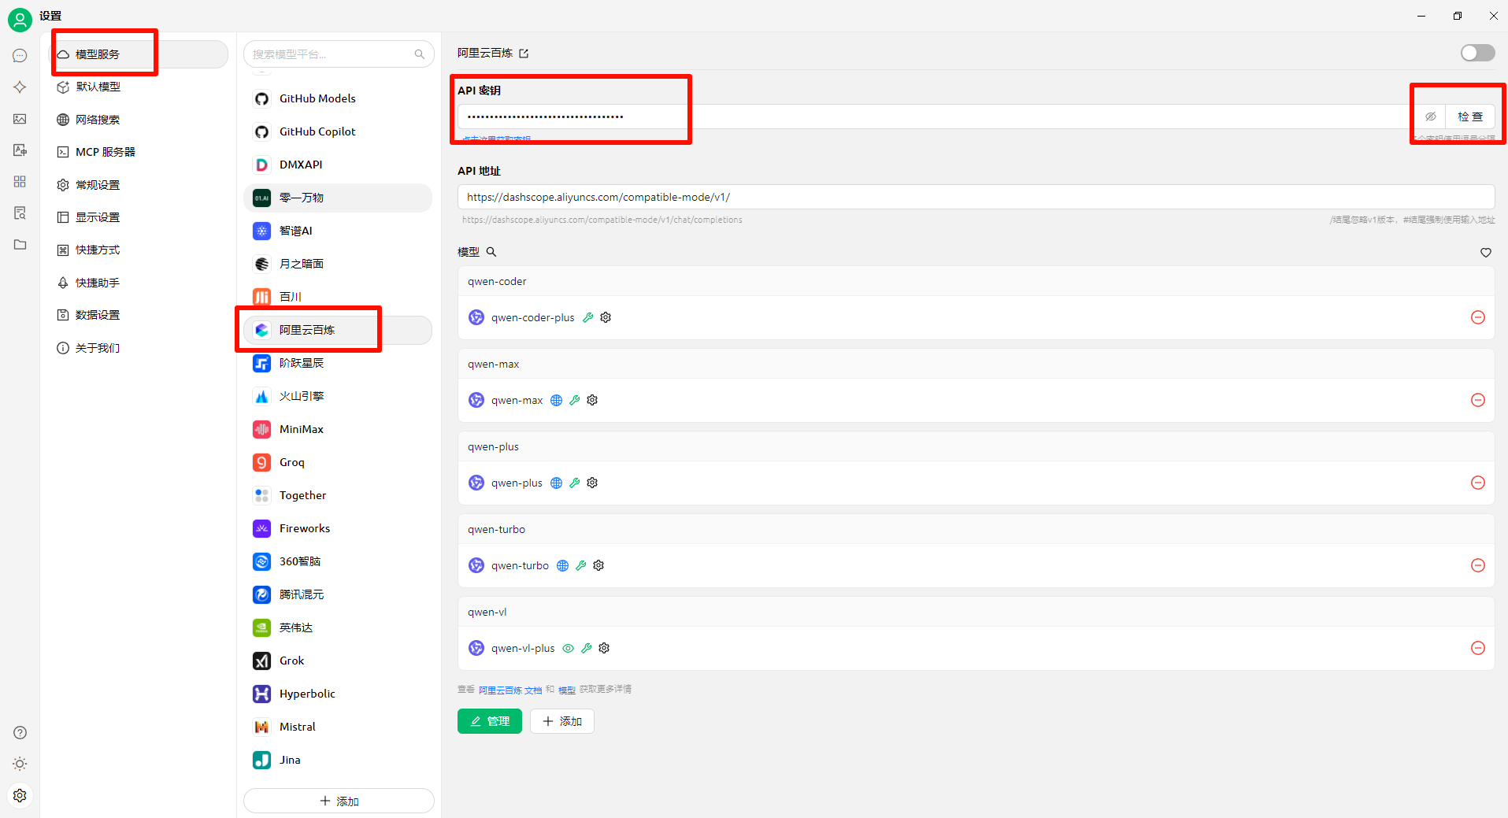Select 阿里云百炼 provider
The height and width of the screenshot is (818, 1508).
click(338, 330)
